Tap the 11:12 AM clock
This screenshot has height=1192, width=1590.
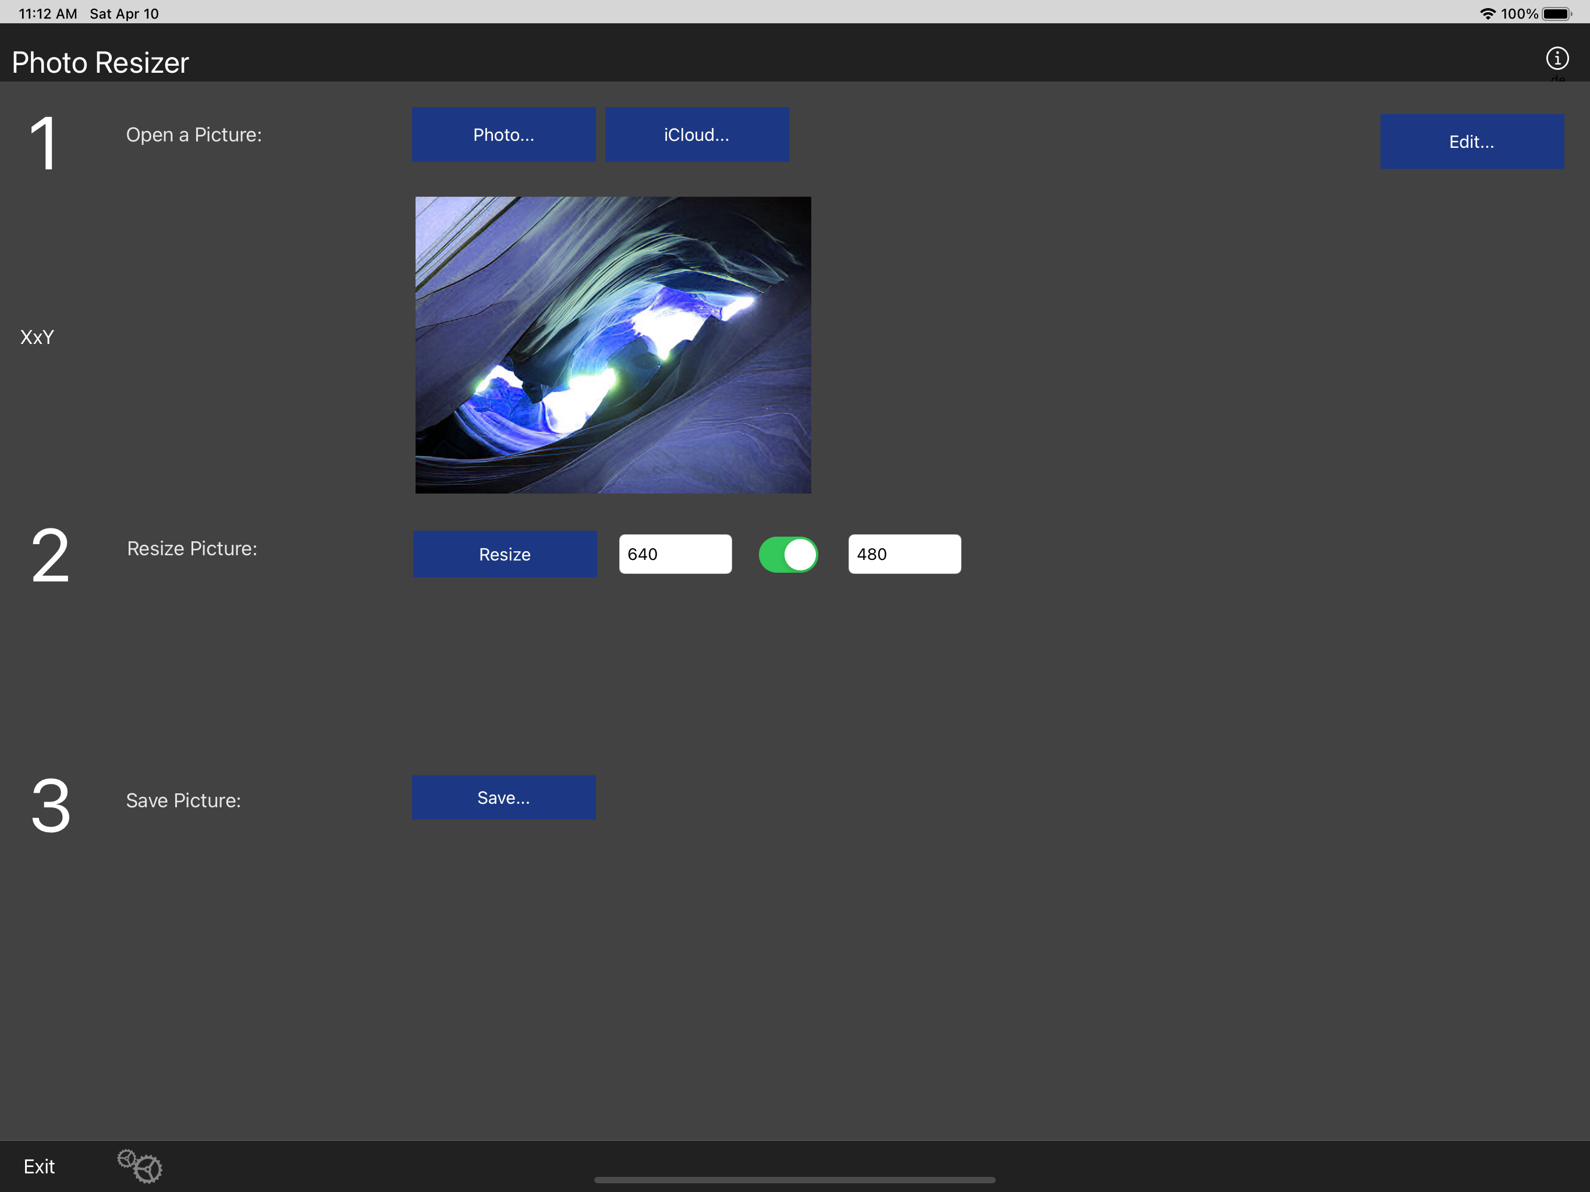point(48,13)
